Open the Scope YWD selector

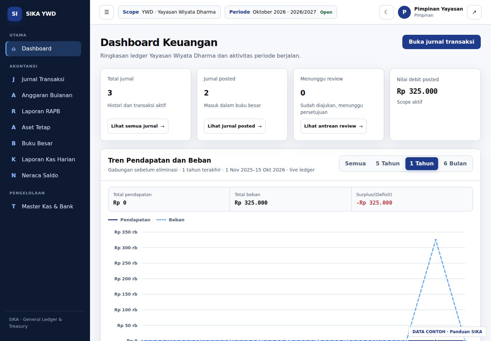point(169,12)
